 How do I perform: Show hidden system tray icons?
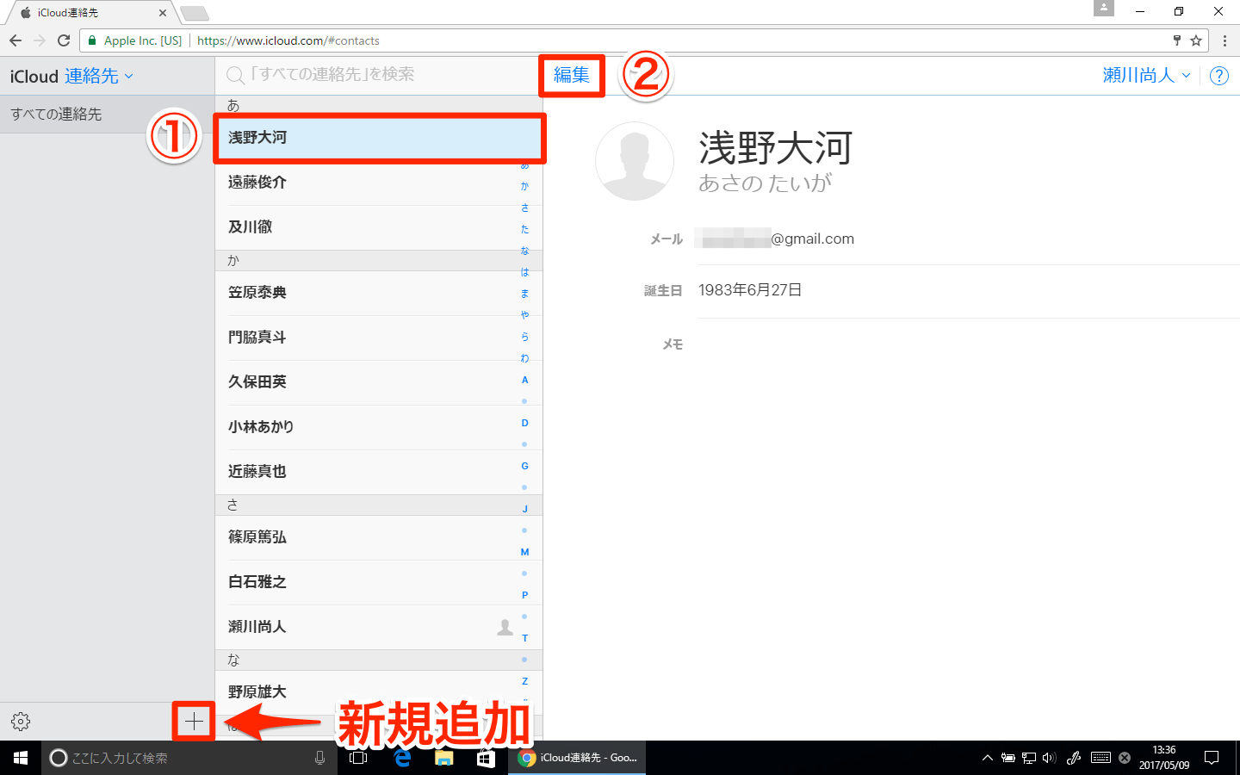tap(988, 758)
